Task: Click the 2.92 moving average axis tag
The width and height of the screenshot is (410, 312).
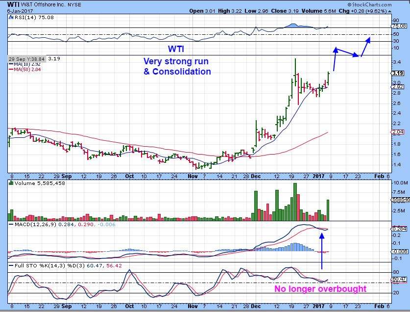Action: point(397,87)
